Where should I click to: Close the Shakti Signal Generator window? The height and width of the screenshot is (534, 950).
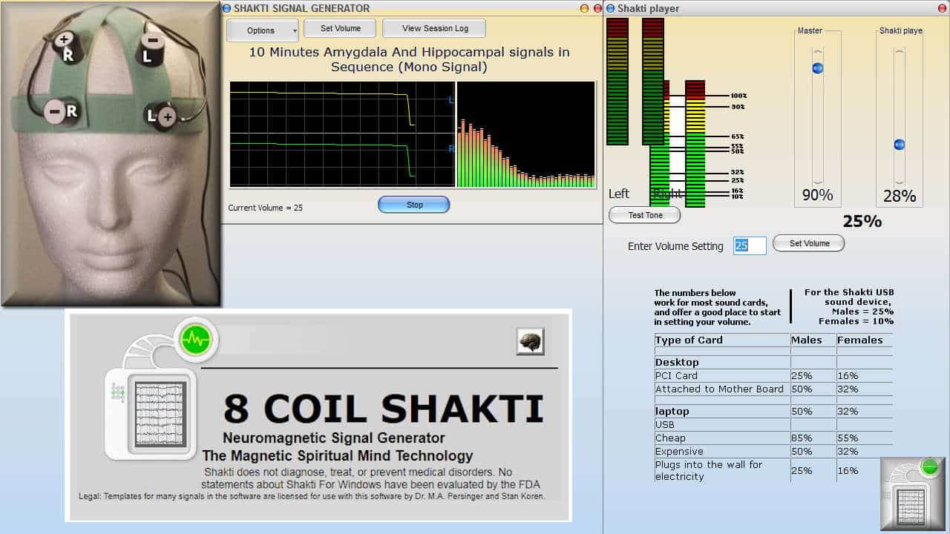click(x=597, y=8)
